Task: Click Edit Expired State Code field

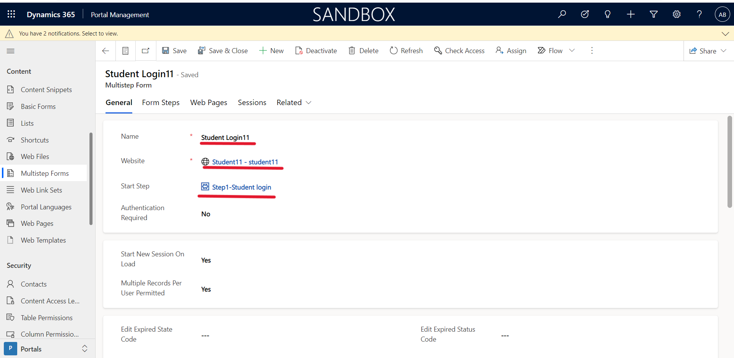Action: [x=205, y=335]
